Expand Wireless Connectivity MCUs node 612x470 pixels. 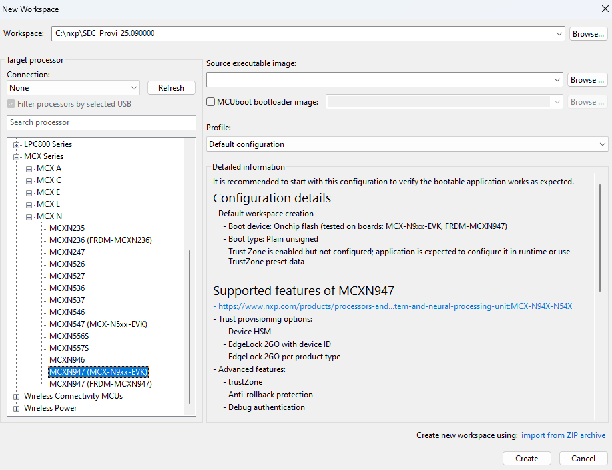coord(17,396)
